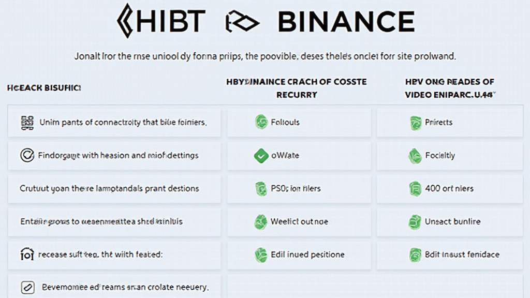Screen dimensions: 530x298
Task: Toggle the green badge beside 'Edil inued pesitione'
Action: click(x=261, y=255)
